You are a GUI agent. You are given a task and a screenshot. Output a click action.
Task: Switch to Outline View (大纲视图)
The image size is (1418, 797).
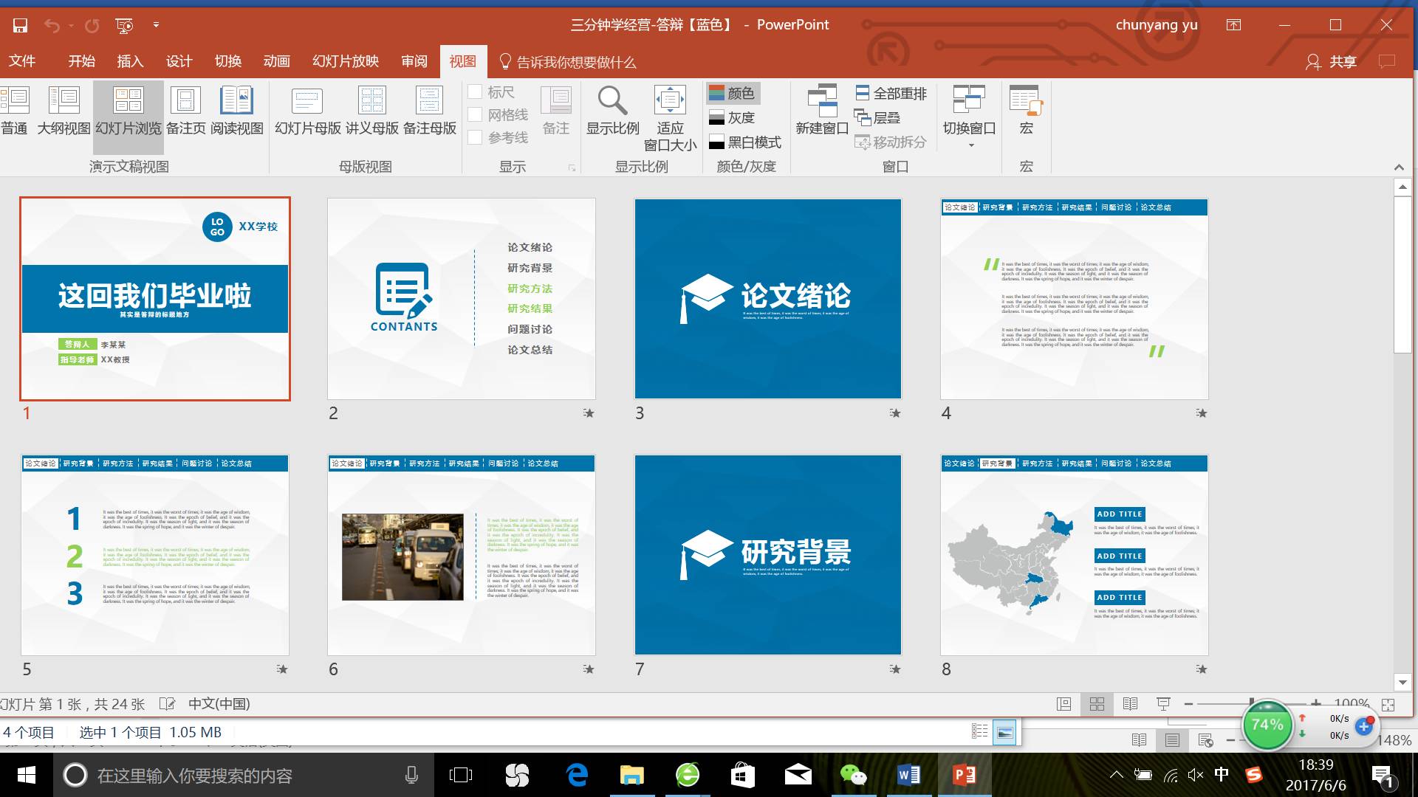coord(64,109)
